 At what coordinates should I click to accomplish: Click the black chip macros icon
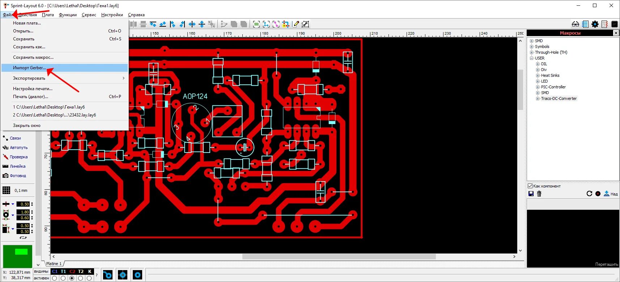click(x=615, y=24)
